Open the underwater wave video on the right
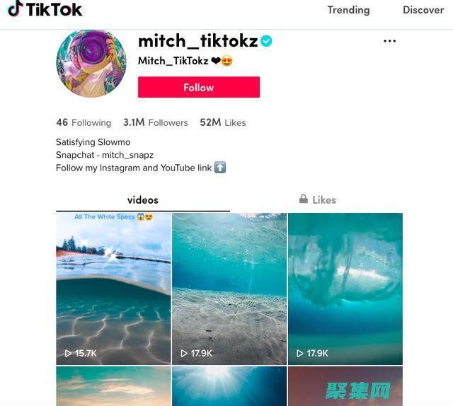The width and height of the screenshot is (453, 406). click(345, 289)
